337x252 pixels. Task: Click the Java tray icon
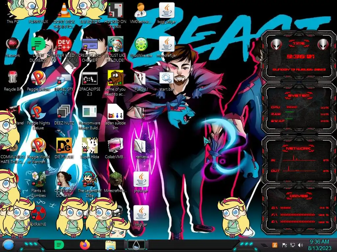[275, 245]
